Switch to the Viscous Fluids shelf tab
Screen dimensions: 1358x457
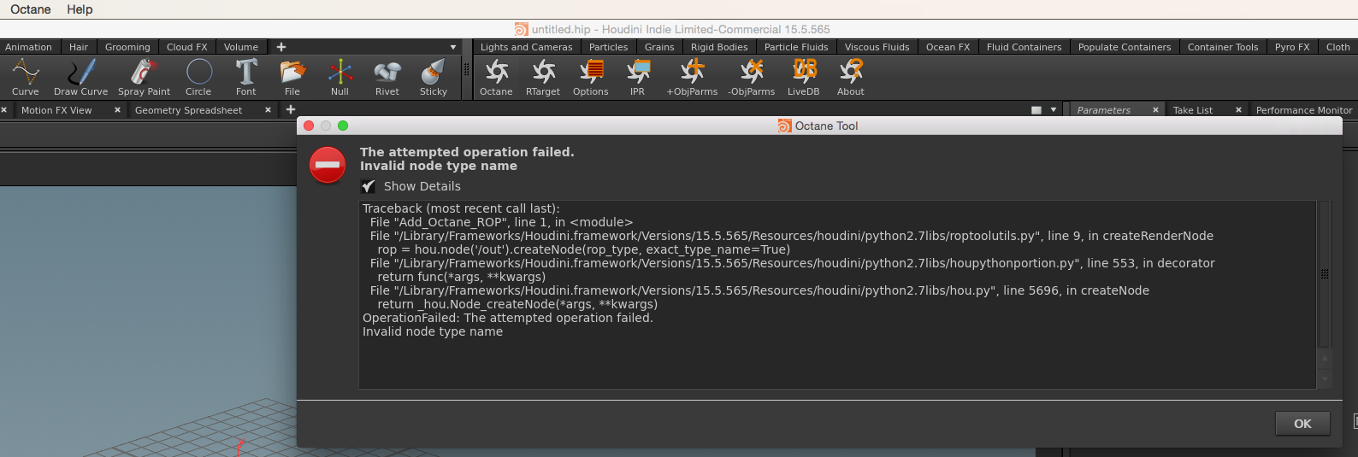877,47
